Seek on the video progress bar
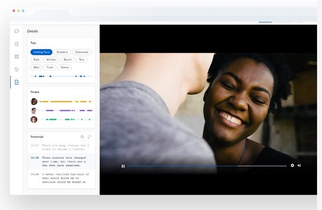 [207, 166]
